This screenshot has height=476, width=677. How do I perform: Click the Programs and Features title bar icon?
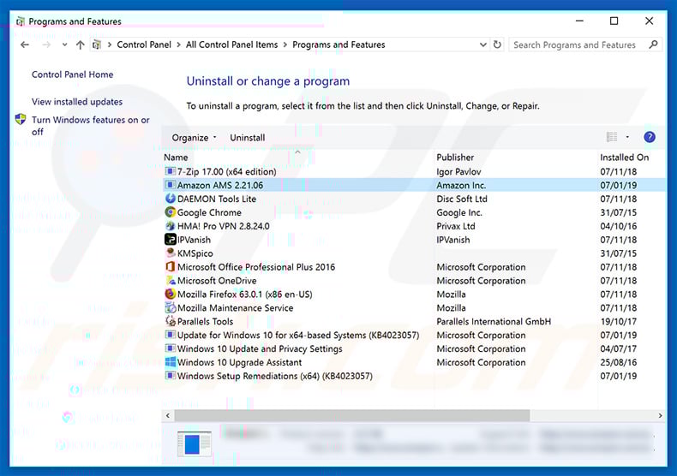[x=20, y=21]
